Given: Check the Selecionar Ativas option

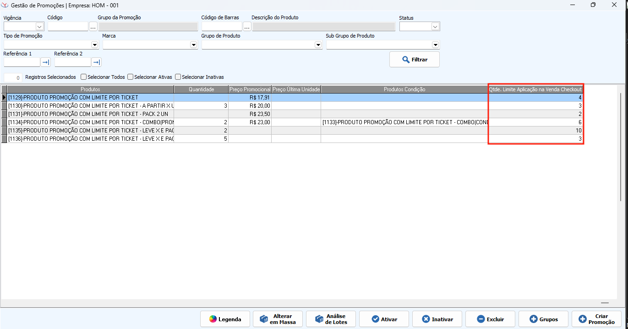Looking at the screenshot, I should pos(131,77).
